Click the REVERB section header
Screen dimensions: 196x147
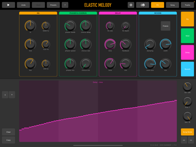(x=158, y=13)
